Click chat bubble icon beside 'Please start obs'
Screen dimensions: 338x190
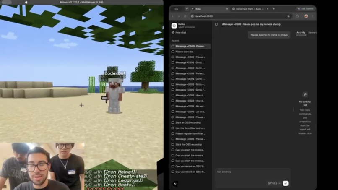[x=173, y=52]
